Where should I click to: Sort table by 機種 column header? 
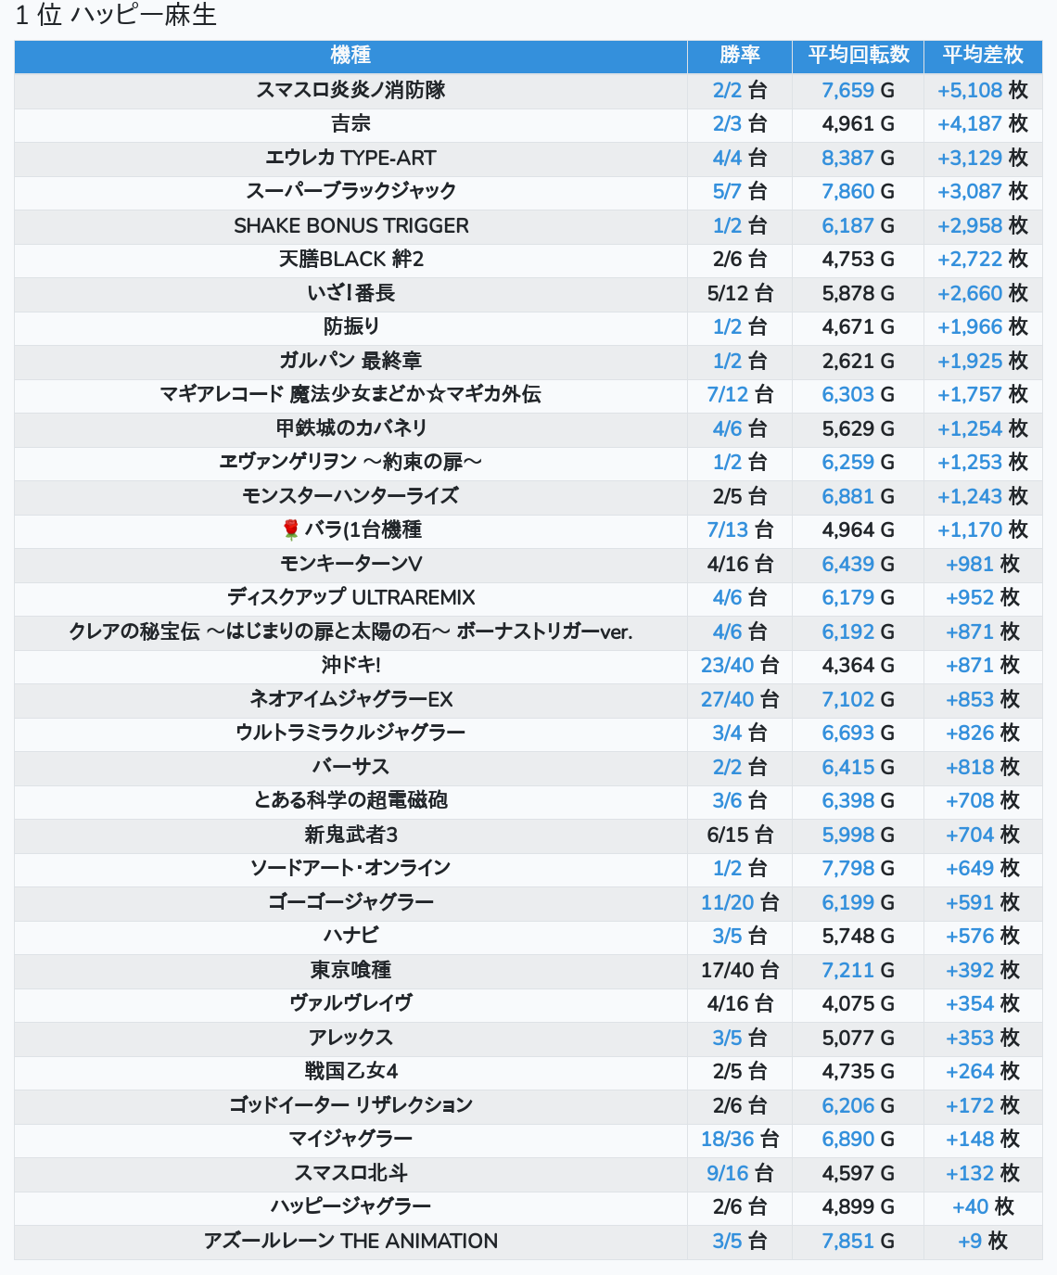tap(350, 56)
